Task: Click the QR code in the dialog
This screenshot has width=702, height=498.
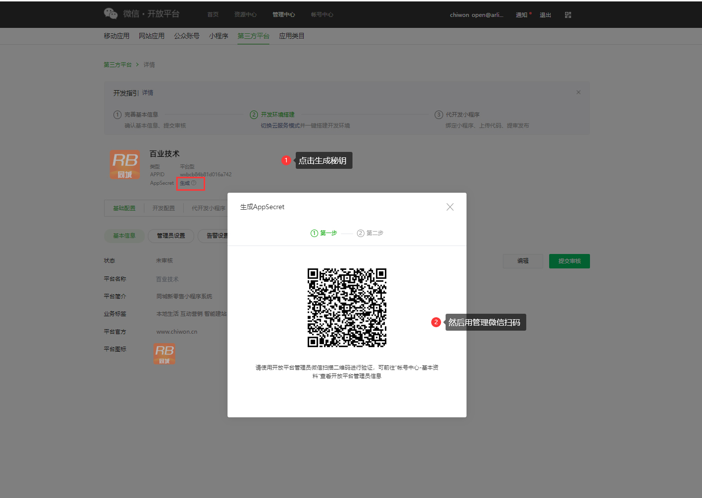Action: point(347,307)
